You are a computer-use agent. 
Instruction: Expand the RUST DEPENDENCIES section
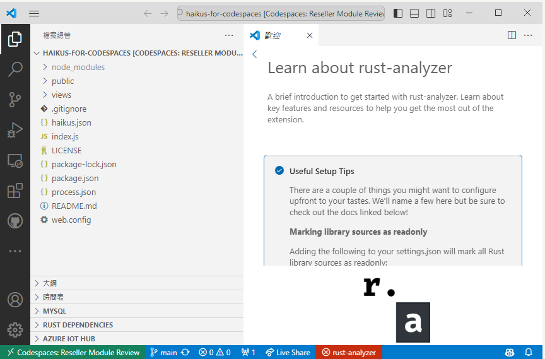point(138,325)
